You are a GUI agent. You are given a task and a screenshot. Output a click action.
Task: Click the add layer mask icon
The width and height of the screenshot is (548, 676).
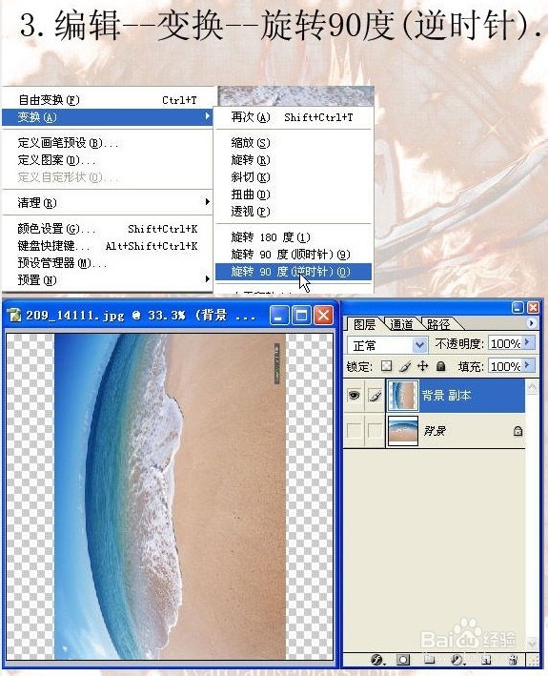(x=403, y=660)
